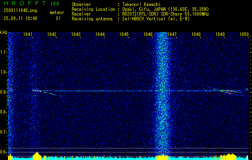Click the filename 2509111840.png
252x160 pixels.
click(20, 10)
